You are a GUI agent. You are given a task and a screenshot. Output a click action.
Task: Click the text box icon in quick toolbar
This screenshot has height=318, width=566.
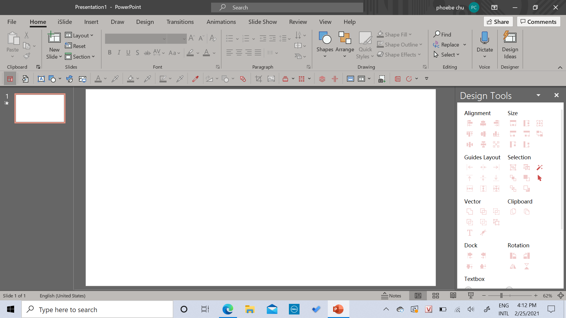point(41,79)
